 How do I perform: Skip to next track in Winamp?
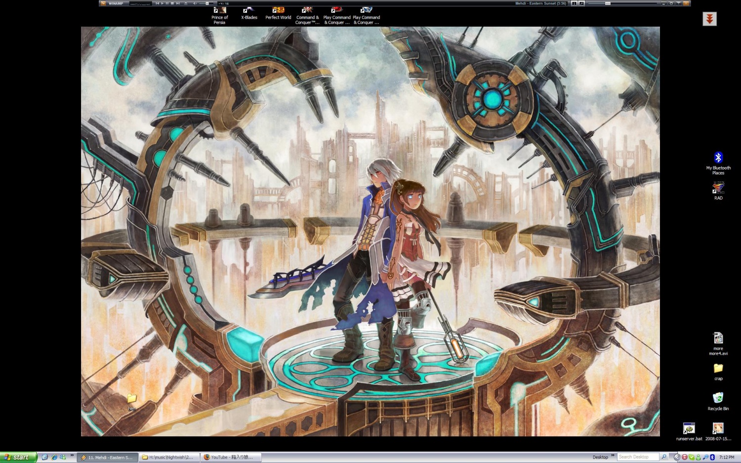[178, 3]
